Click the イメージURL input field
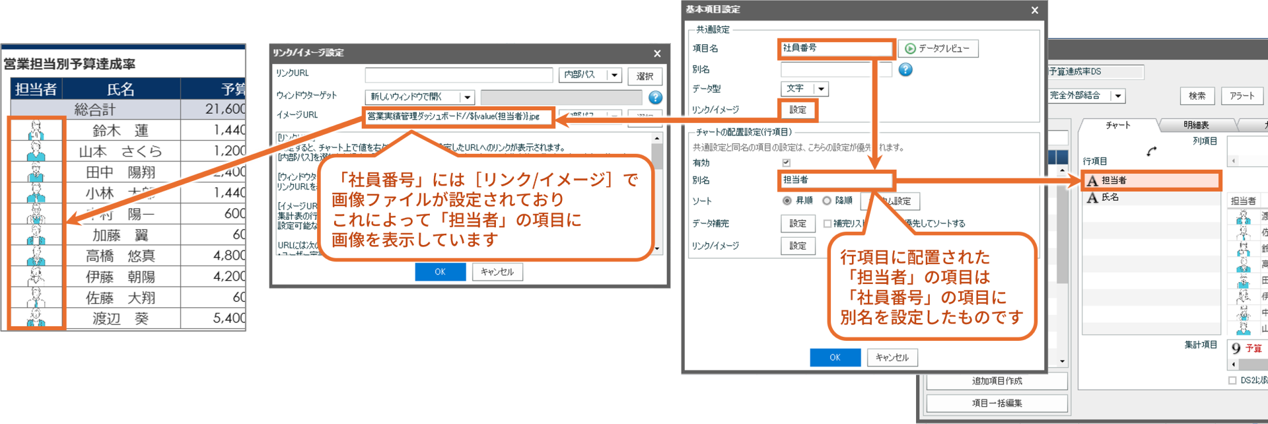The width and height of the screenshot is (1268, 424). (459, 117)
